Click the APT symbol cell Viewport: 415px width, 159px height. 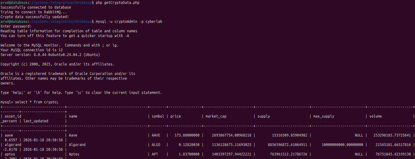155,154
